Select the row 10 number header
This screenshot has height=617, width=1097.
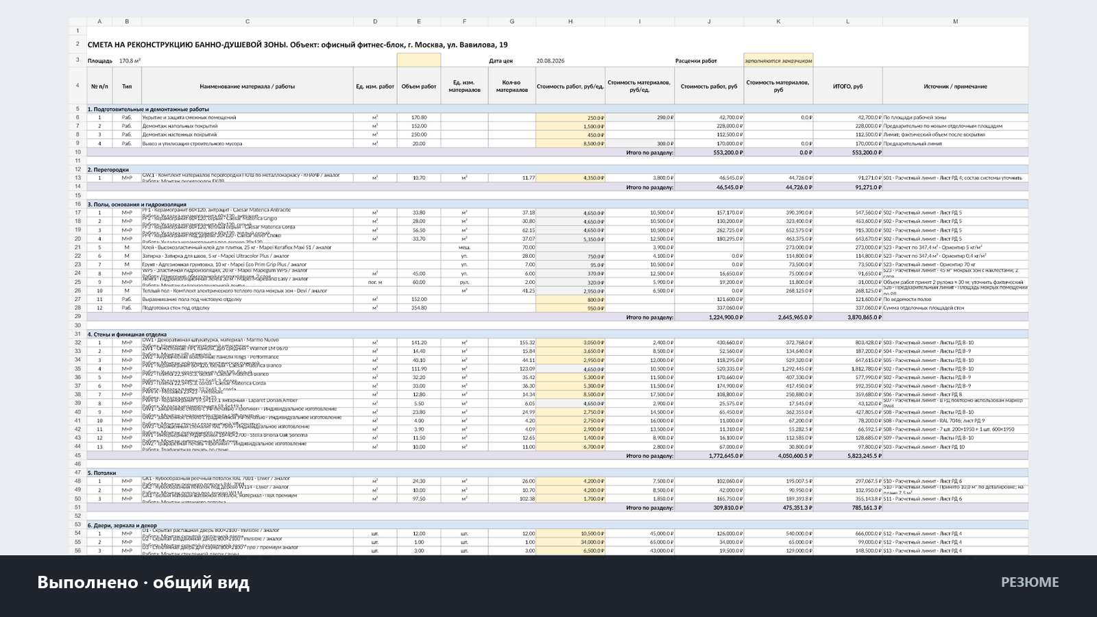point(77,152)
